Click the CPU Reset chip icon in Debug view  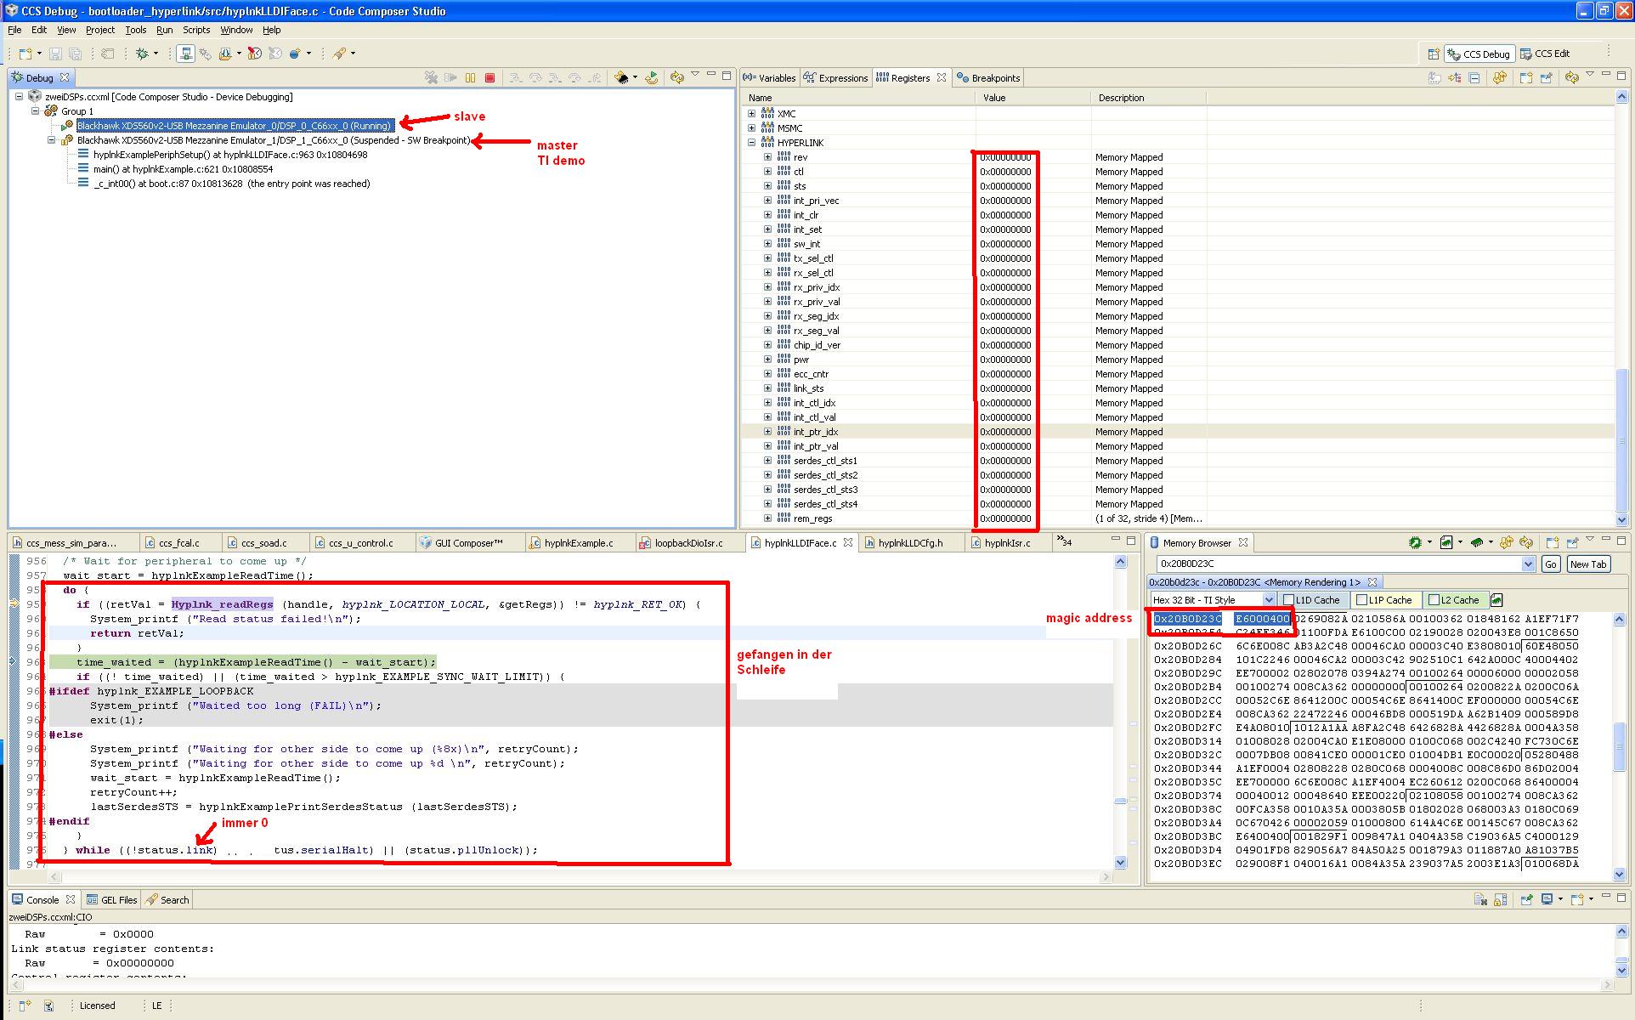coord(622,77)
